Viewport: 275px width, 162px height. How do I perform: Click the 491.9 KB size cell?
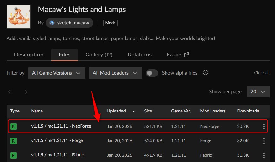153,155
